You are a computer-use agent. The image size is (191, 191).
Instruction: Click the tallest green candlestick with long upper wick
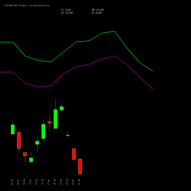[x=55, y=119]
